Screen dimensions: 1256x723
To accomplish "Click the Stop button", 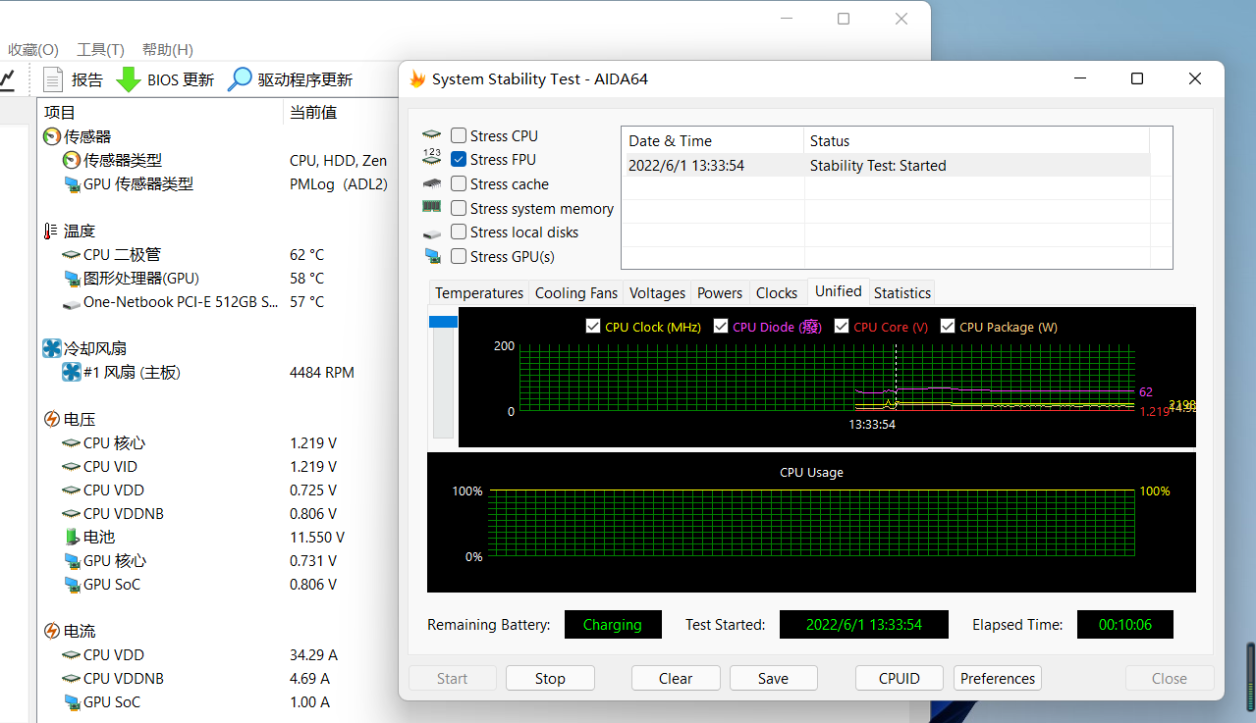I will point(550,678).
